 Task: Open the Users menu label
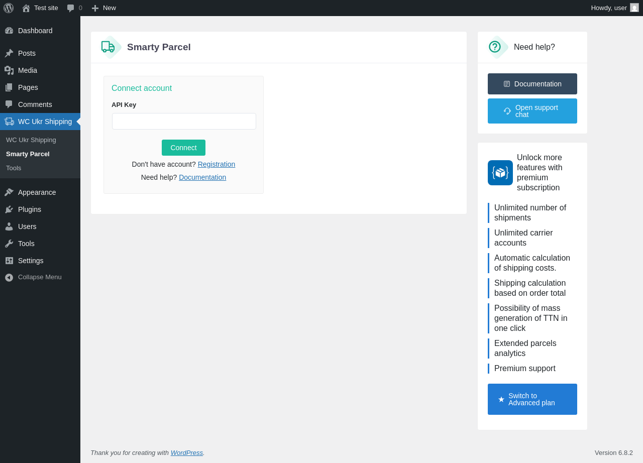click(27, 226)
